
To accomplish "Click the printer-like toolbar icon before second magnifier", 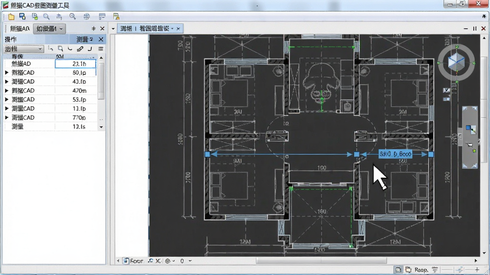I will (59, 17).
